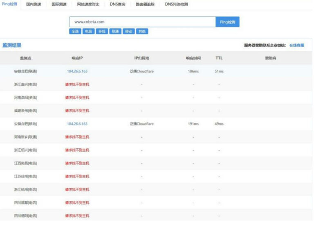This screenshot has height=225, width=314.
Task: Click 请求找不到主机 in 浙江绍兴 row
Action: click(x=77, y=150)
